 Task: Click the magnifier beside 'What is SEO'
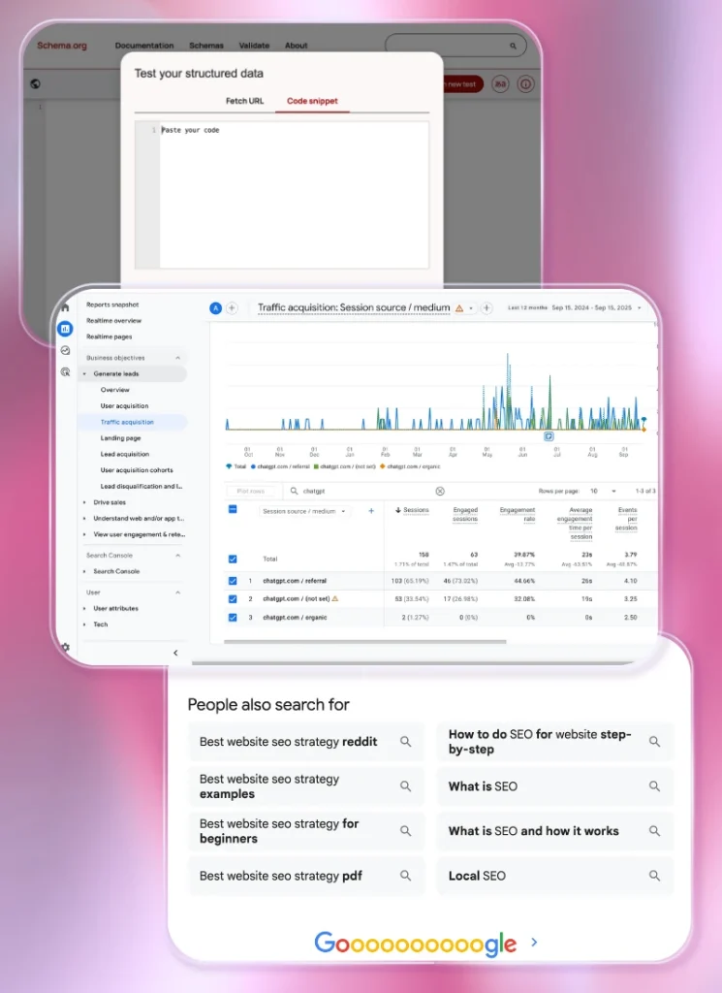click(x=654, y=785)
